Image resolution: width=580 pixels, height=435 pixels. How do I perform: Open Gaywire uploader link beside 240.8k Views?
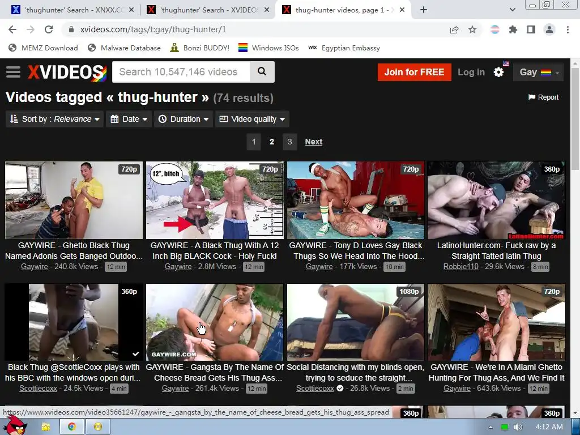pos(35,266)
